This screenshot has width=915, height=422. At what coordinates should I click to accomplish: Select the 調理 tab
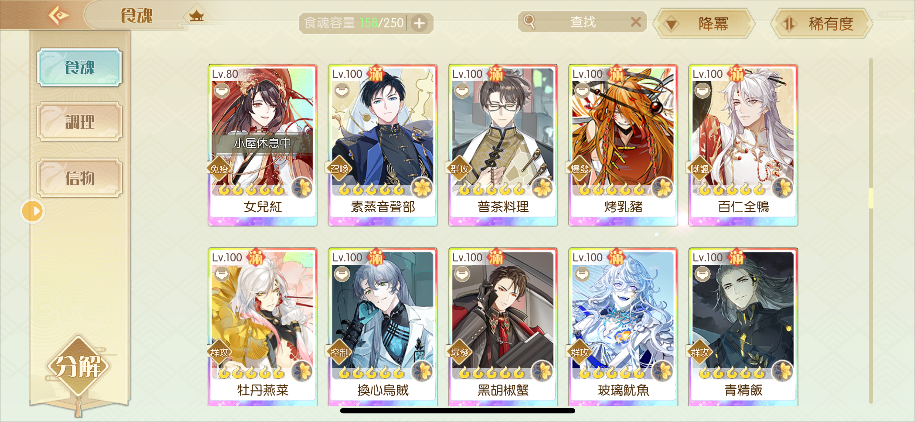pyautogui.click(x=79, y=122)
